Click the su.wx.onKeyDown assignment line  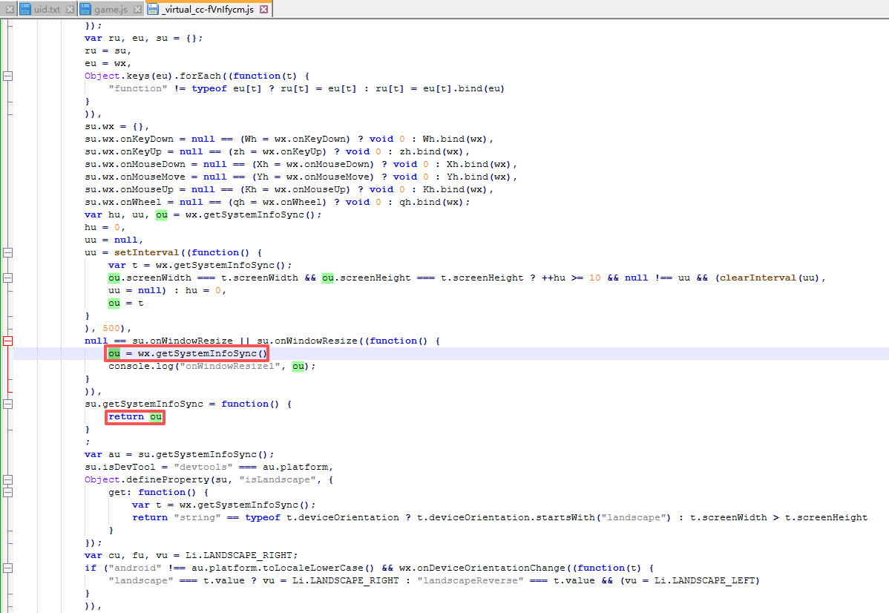coord(289,139)
